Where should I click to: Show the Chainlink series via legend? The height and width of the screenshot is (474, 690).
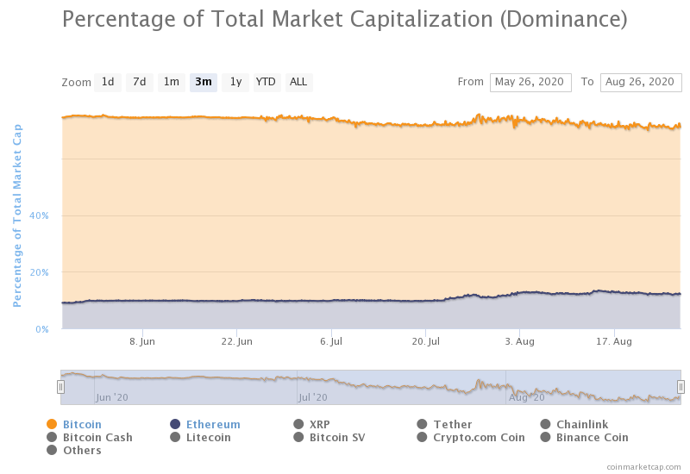tap(574, 424)
